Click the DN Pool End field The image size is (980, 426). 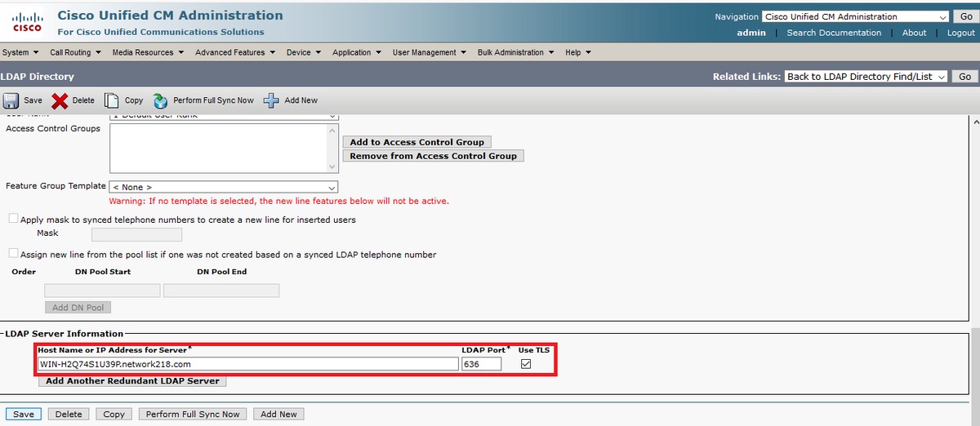[221, 291]
